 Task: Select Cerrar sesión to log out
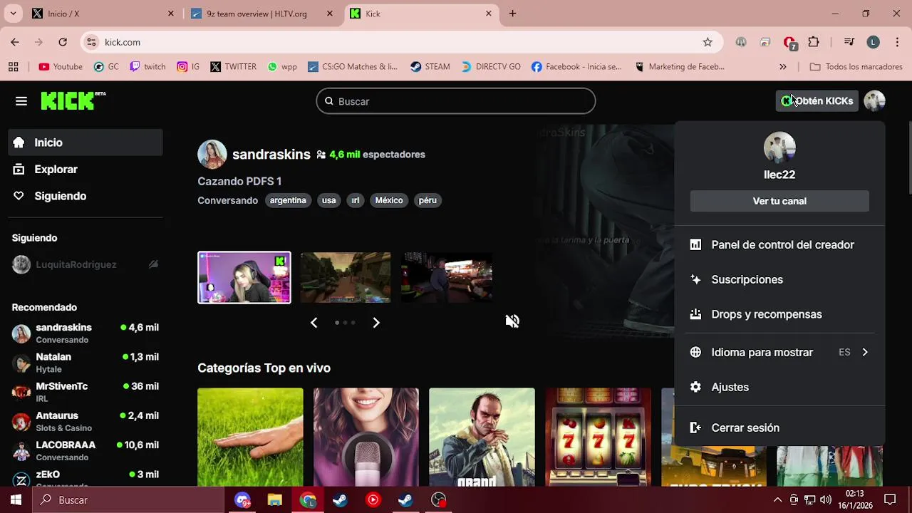[x=779, y=427]
